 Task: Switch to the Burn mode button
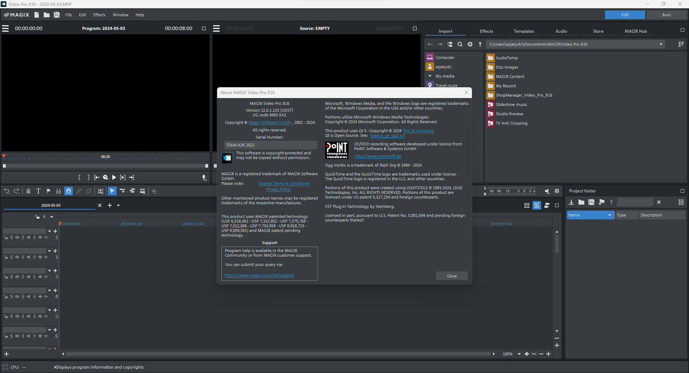tap(666, 15)
